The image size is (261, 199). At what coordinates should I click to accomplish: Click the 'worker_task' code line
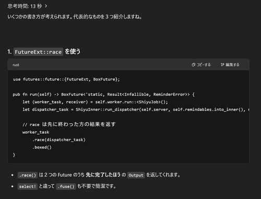(x=35, y=132)
